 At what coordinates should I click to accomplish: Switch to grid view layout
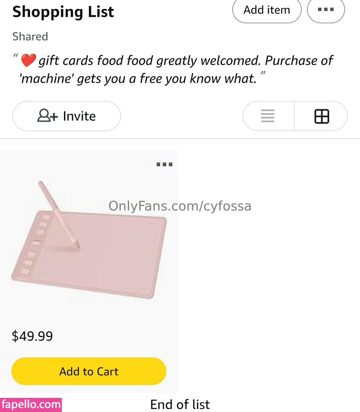321,116
